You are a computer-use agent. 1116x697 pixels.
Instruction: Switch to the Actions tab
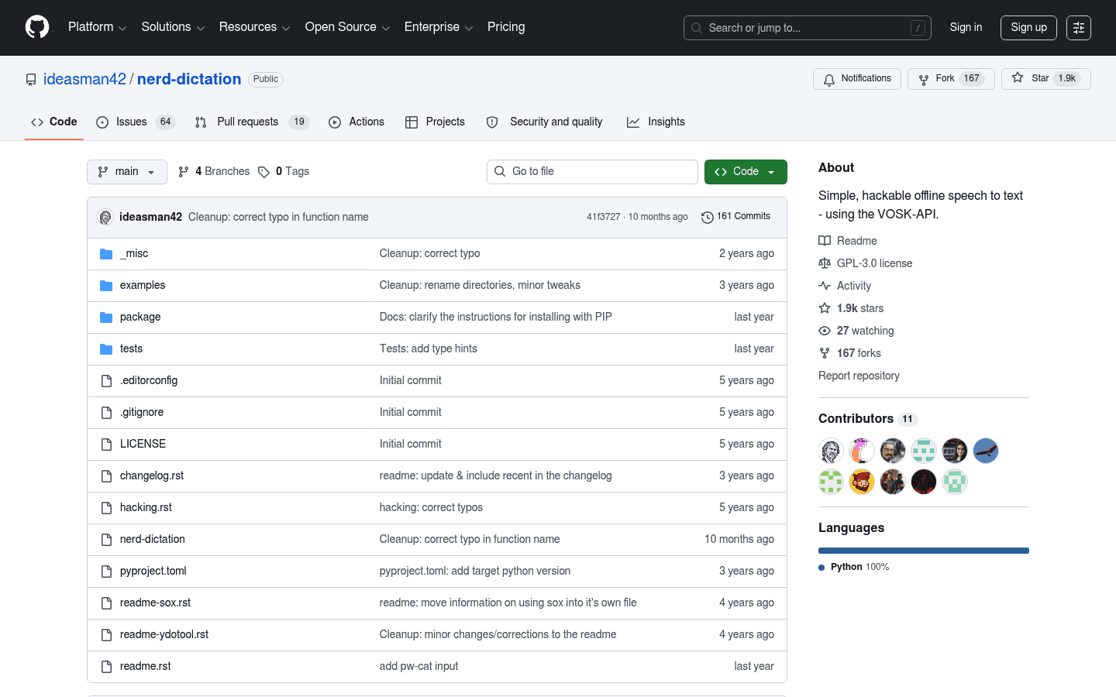tap(356, 122)
